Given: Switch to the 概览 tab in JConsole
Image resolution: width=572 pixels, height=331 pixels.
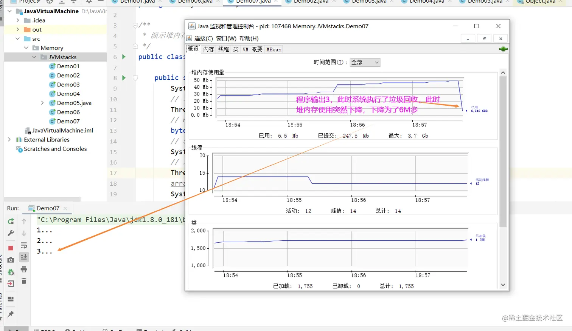Looking at the screenshot, I should (x=193, y=49).
